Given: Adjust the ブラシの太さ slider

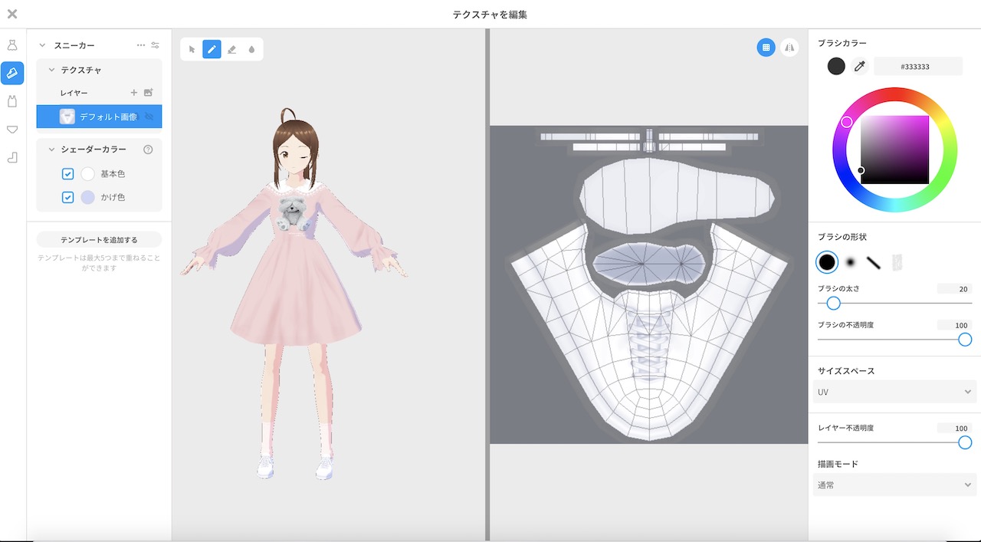Looking at the screenshot, I should pyautogui.click(x=833, y=303).
